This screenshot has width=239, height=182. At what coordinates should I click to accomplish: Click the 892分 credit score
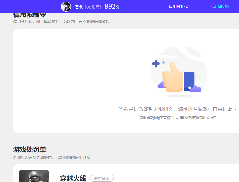[x=112, y=7]
